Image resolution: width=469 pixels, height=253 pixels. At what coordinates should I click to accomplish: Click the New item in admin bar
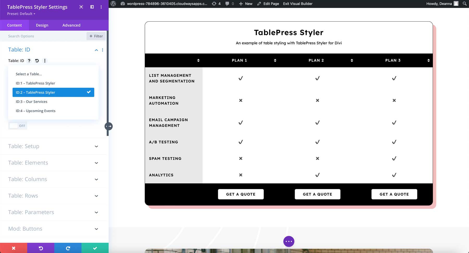(246, 4)
